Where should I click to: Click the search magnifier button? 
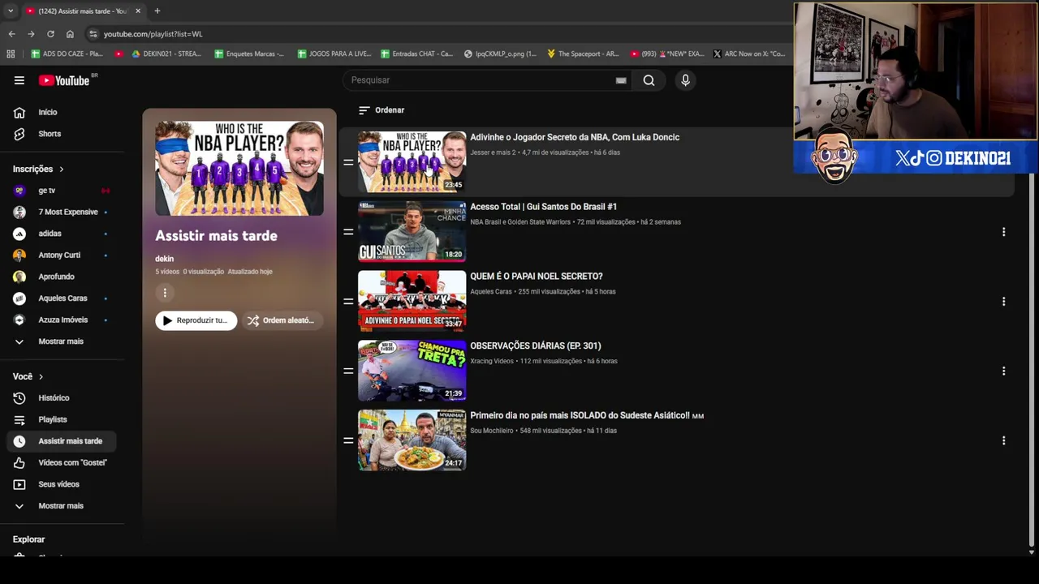[x=649, y=80]
